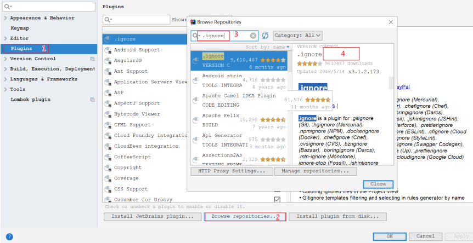Expand Languages & Frameworks node
The image size is (473, 243).
click(5, 79)
